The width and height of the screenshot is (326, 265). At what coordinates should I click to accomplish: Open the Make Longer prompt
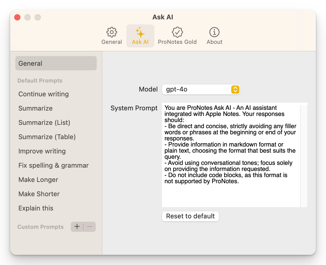coord(38,180)
